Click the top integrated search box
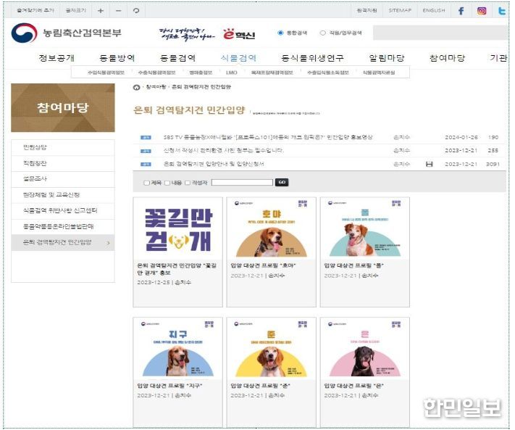This screenshot has width=515, height=430. click(x=440, y=33)
